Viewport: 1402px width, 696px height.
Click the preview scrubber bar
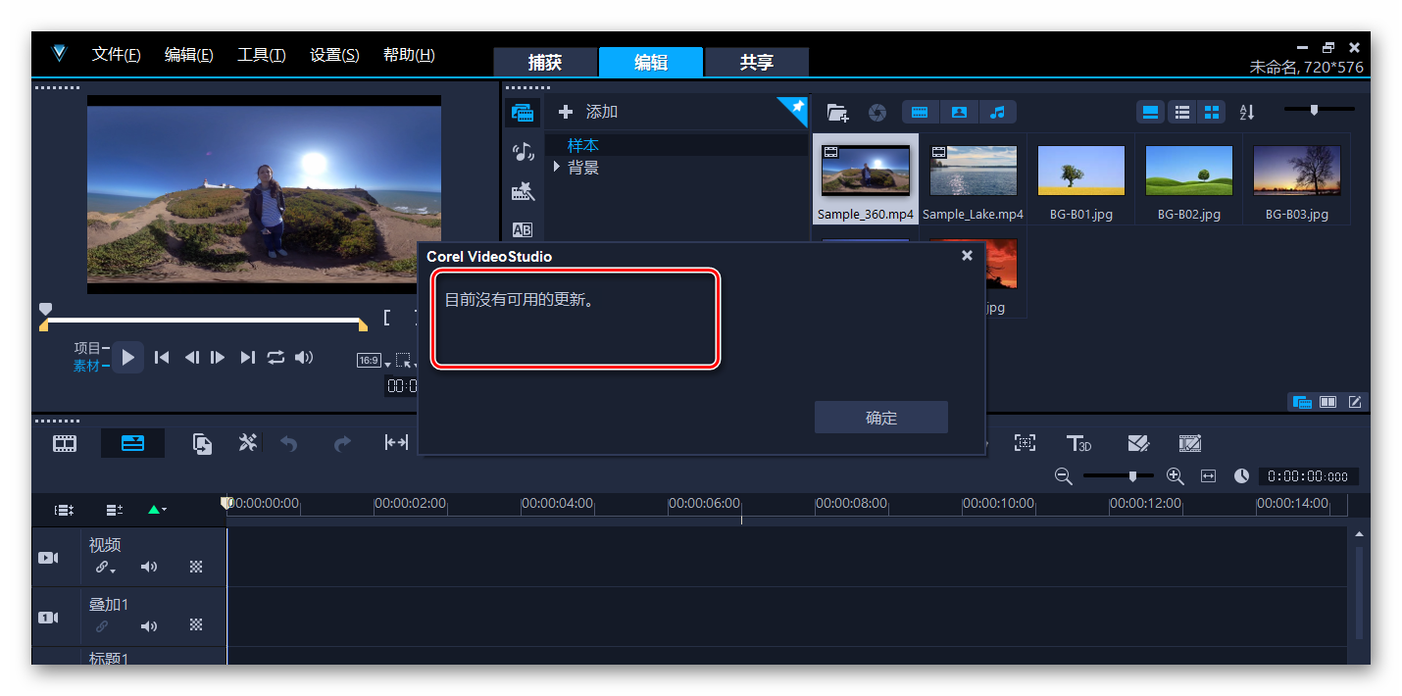point(204,320)
